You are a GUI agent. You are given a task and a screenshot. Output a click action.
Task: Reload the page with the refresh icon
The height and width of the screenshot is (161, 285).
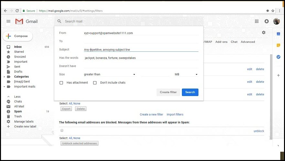pos(17,11)
